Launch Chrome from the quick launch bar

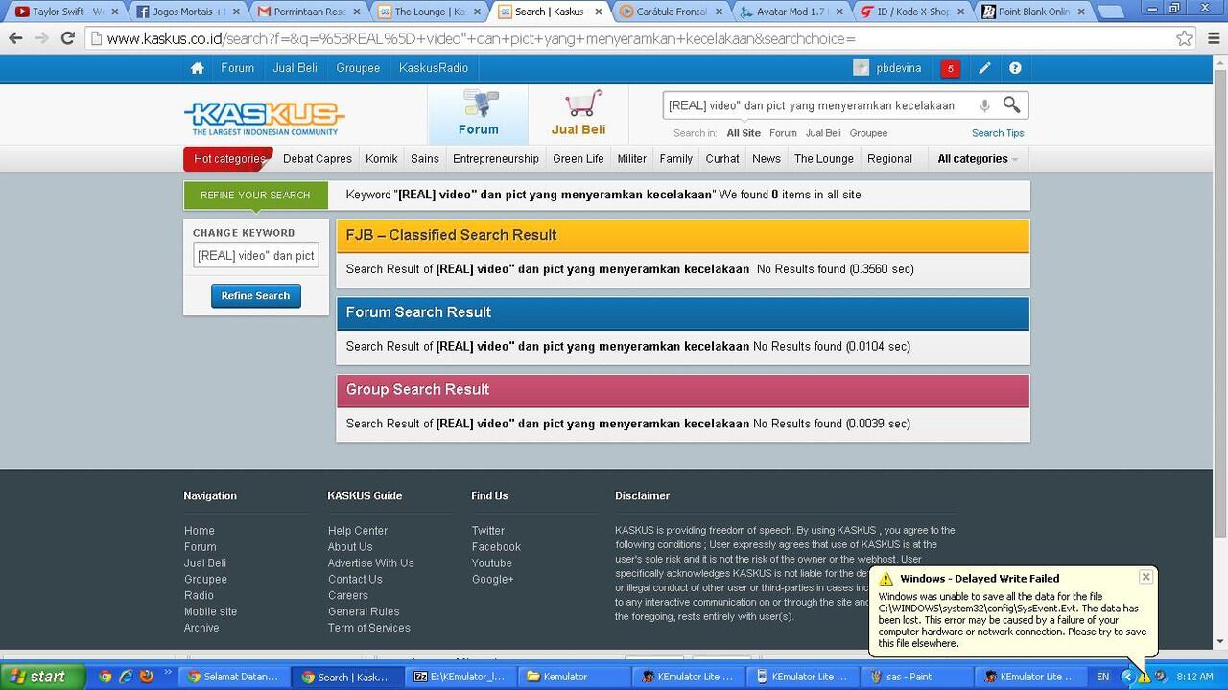click(105, 676)
